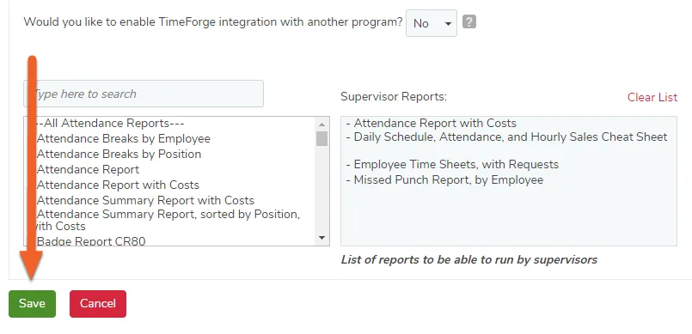Click the report search field
Viewport: 692px width, 334px height.
click(144, 94)
